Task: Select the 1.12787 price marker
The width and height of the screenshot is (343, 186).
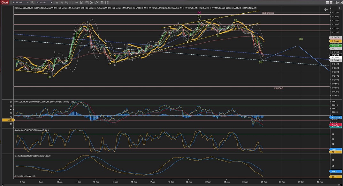Action: [335, 49]
